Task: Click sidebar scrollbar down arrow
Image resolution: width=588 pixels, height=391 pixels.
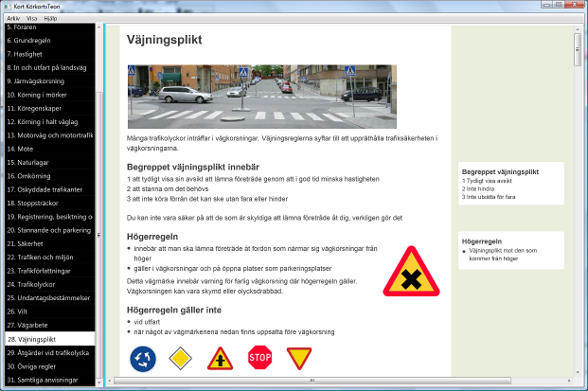Action: click(99, 382)
